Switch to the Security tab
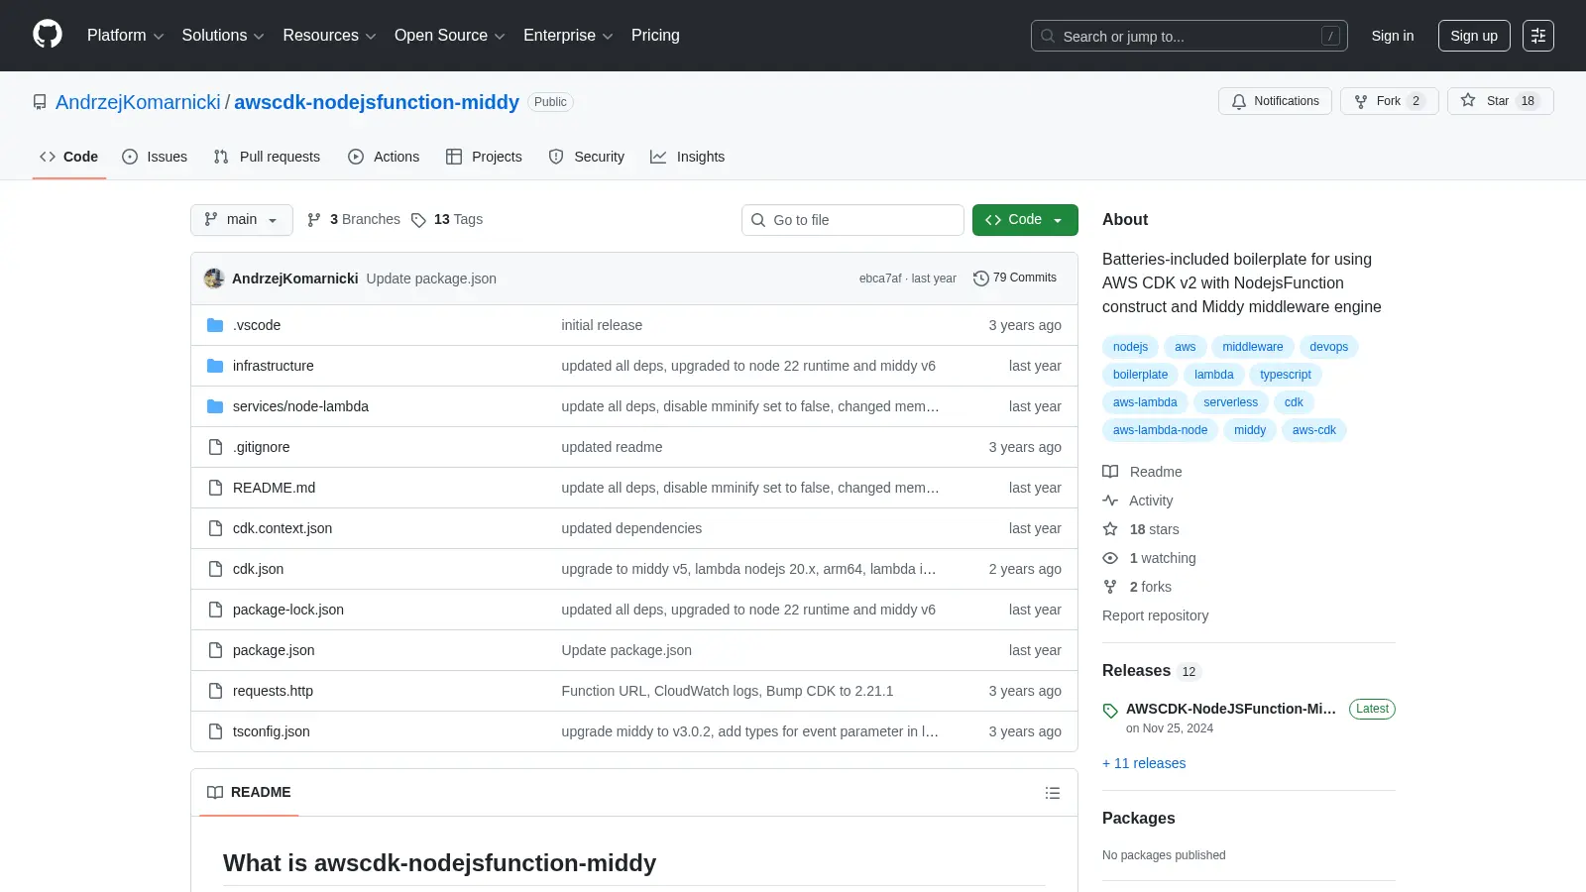1586x892 pixels. (587, 157)
